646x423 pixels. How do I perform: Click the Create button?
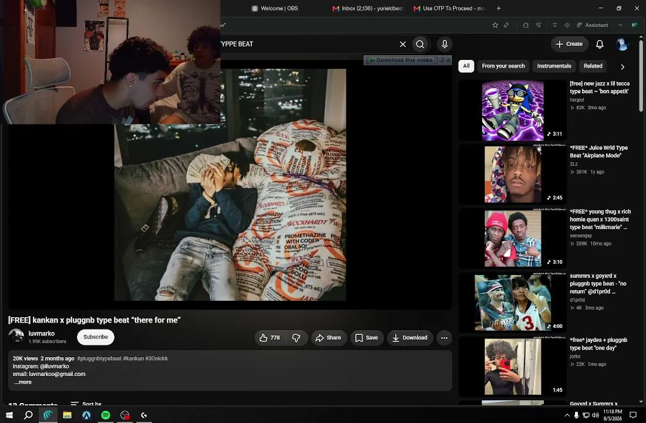pos(569,44)
